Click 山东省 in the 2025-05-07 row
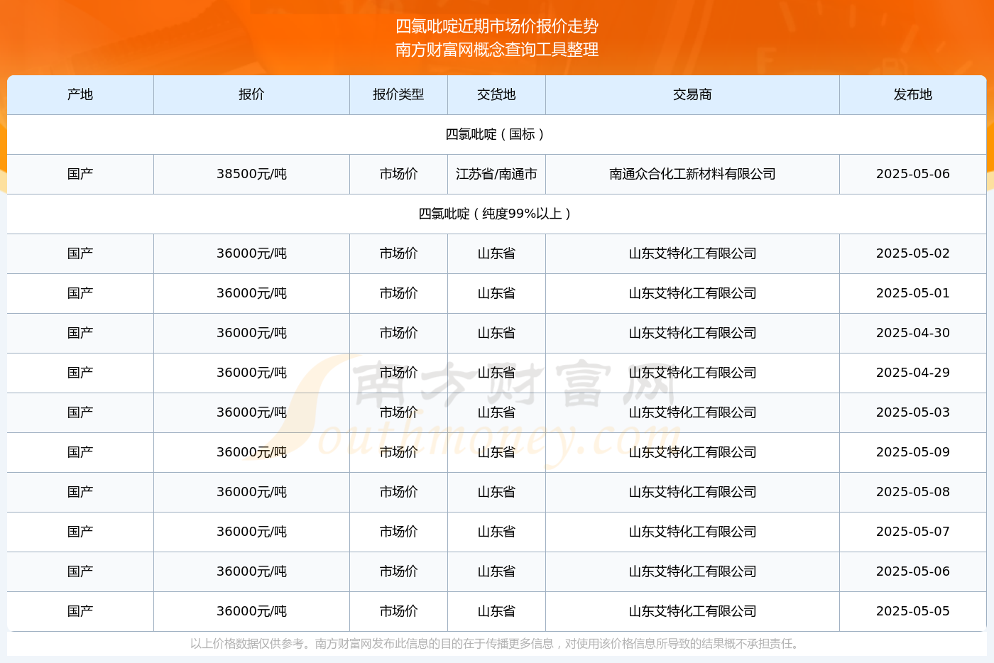994x663 pixels. [496, 532]
